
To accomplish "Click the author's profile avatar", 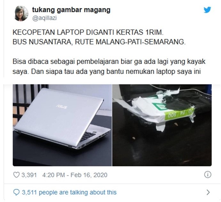I will click(21, 13).
